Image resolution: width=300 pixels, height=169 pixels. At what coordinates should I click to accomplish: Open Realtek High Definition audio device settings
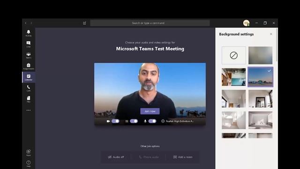click(x=178, y=121)
